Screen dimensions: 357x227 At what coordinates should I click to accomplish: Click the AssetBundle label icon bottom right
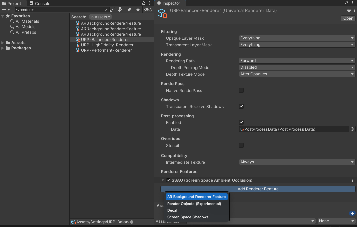pos(352,213)
